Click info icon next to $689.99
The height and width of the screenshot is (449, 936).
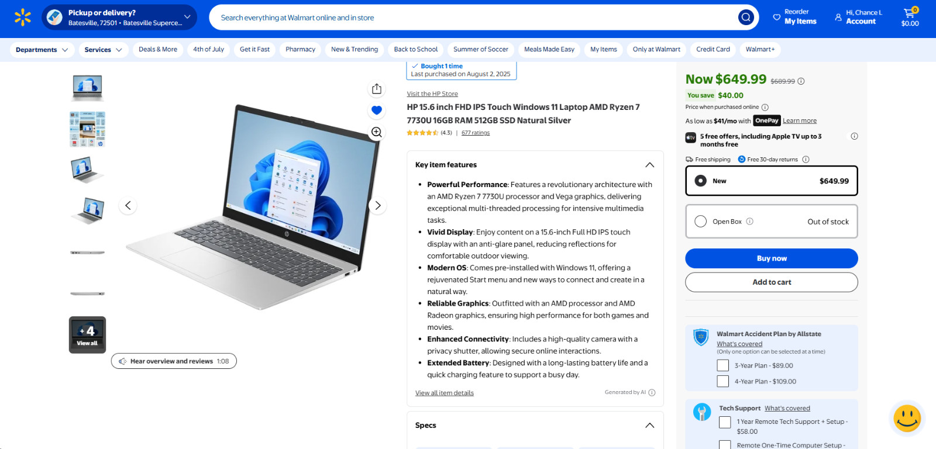[x=801, y=81]
